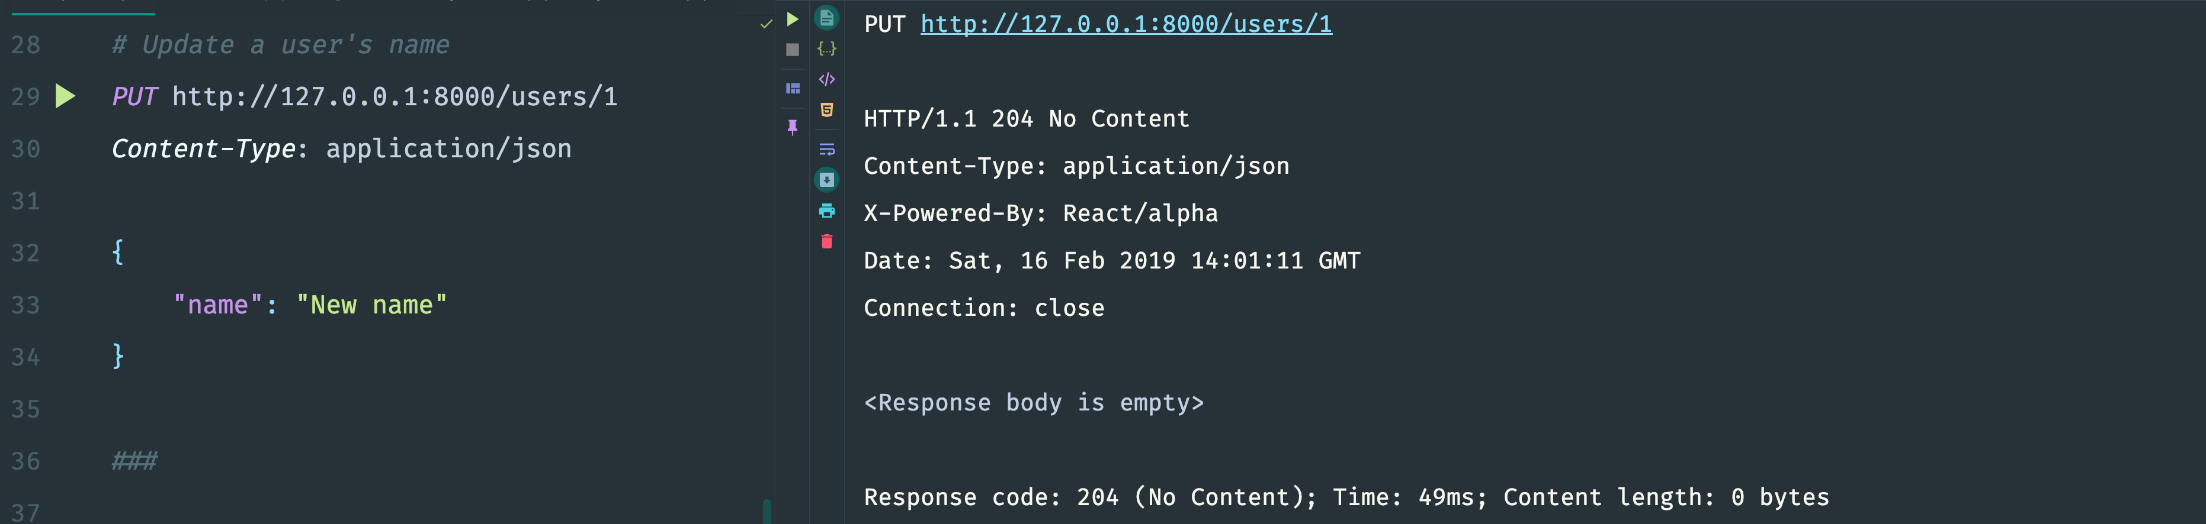Click the green Run button in response toolbar

point(792,19)
